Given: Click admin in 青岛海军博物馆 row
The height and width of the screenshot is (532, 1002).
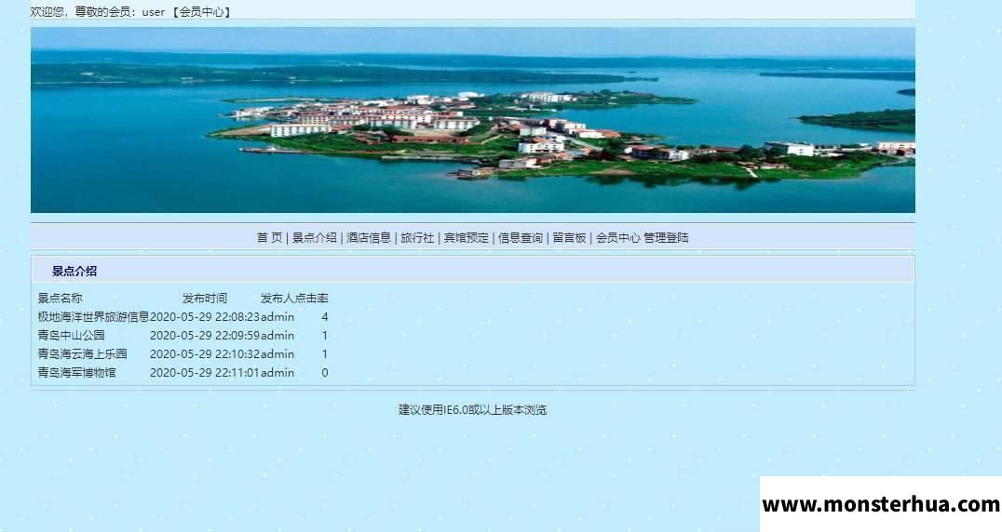Looking at the screenshot, I should [x=278, y=373].
